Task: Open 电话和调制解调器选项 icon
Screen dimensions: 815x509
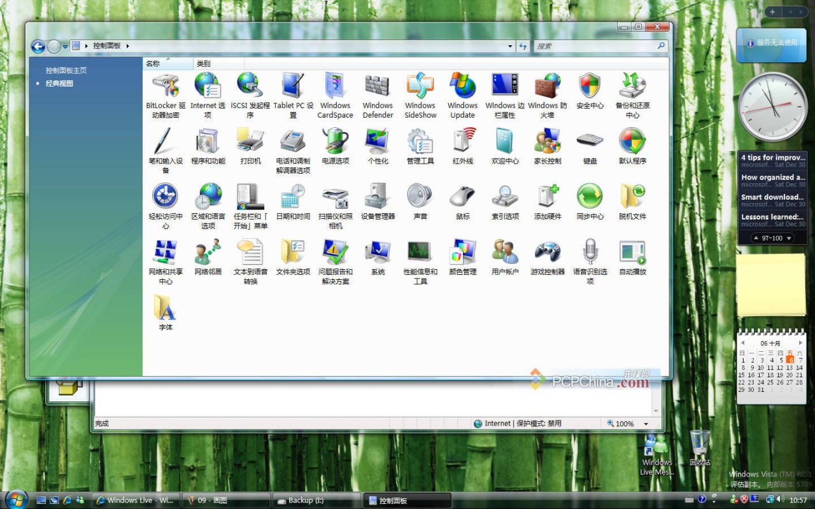Action: (x=293, y=141)
